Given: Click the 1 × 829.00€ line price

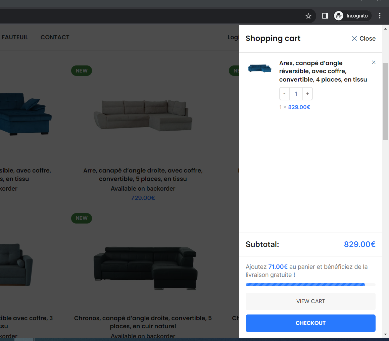Looking at the screenshot, I should tap(294, 107).
